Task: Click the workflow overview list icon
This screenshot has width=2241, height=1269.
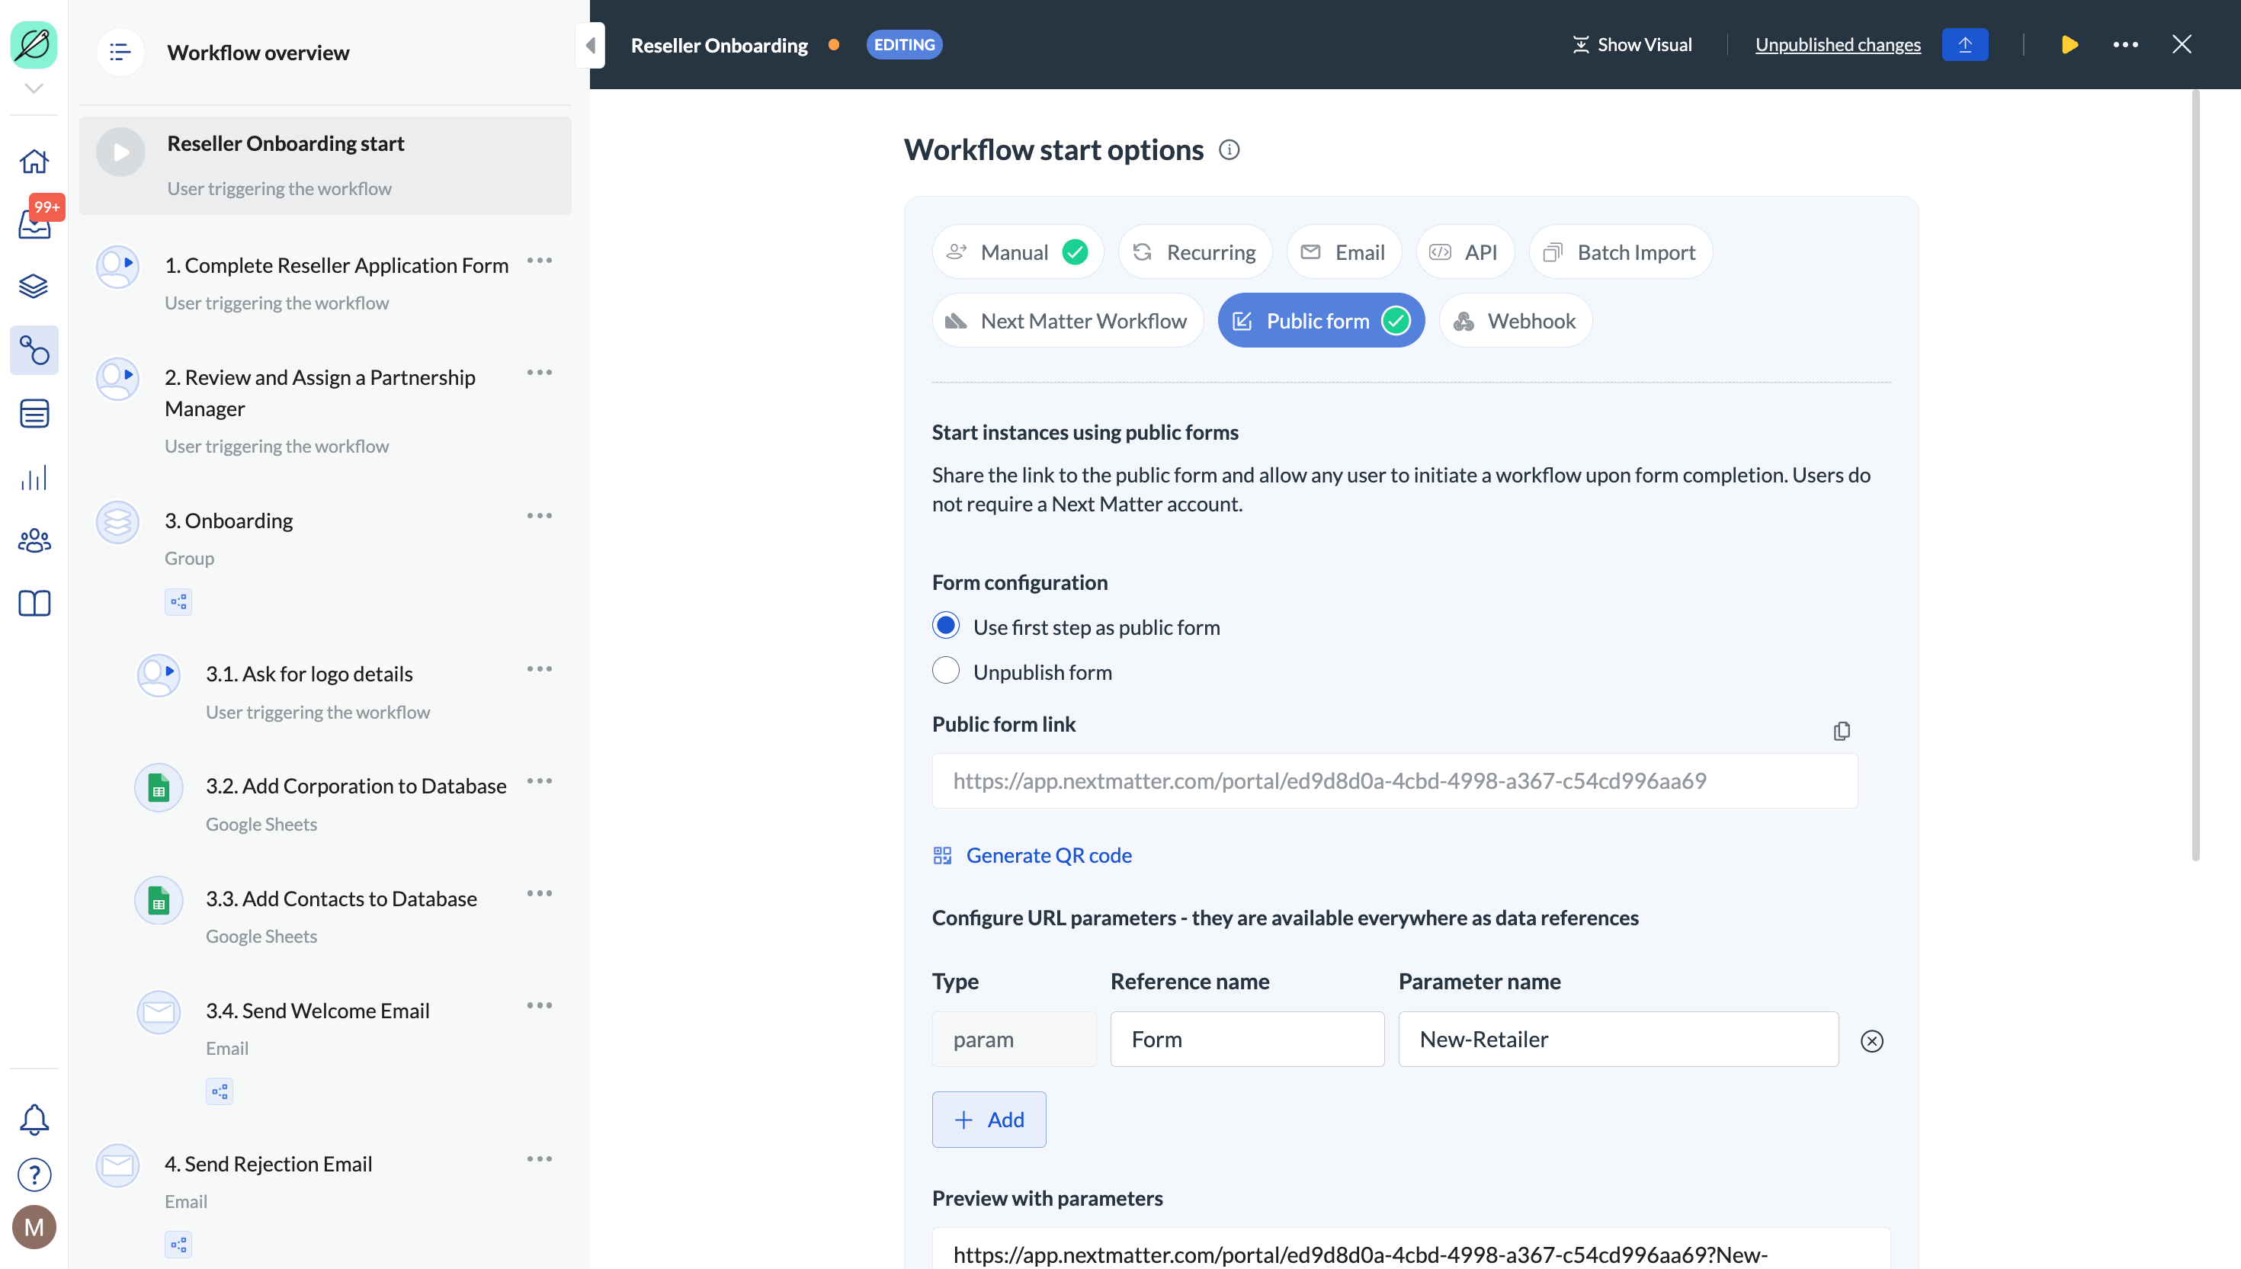Action: tap(120, 53)
